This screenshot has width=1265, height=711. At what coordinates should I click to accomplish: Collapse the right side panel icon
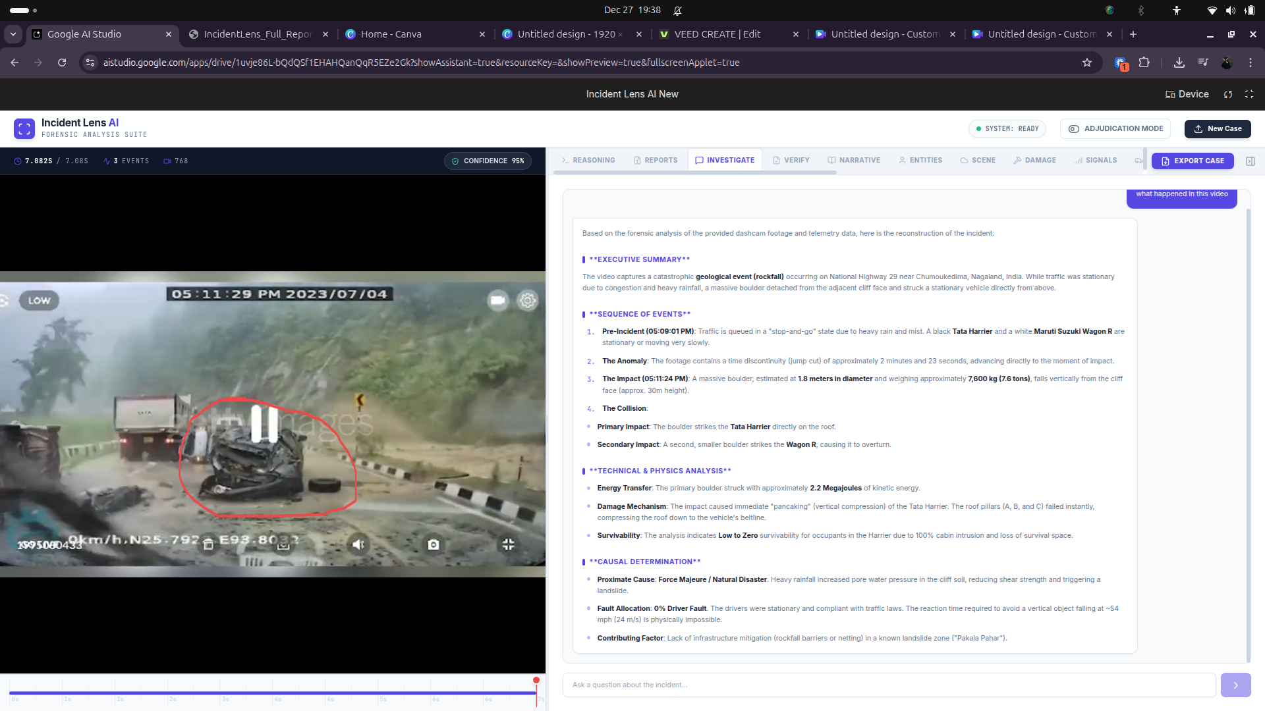point(1251,161)
